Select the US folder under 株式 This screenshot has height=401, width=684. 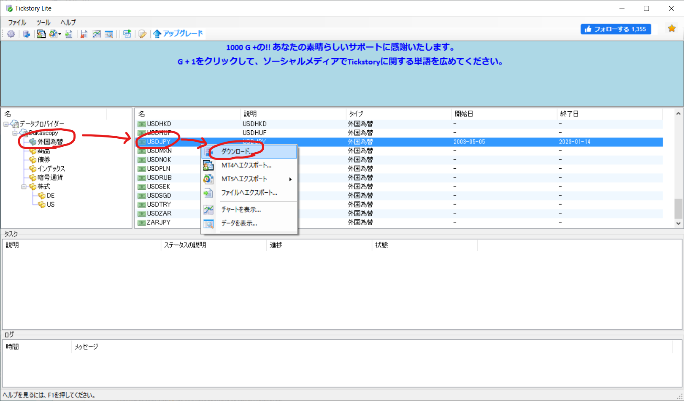click(x=51, y=205)
